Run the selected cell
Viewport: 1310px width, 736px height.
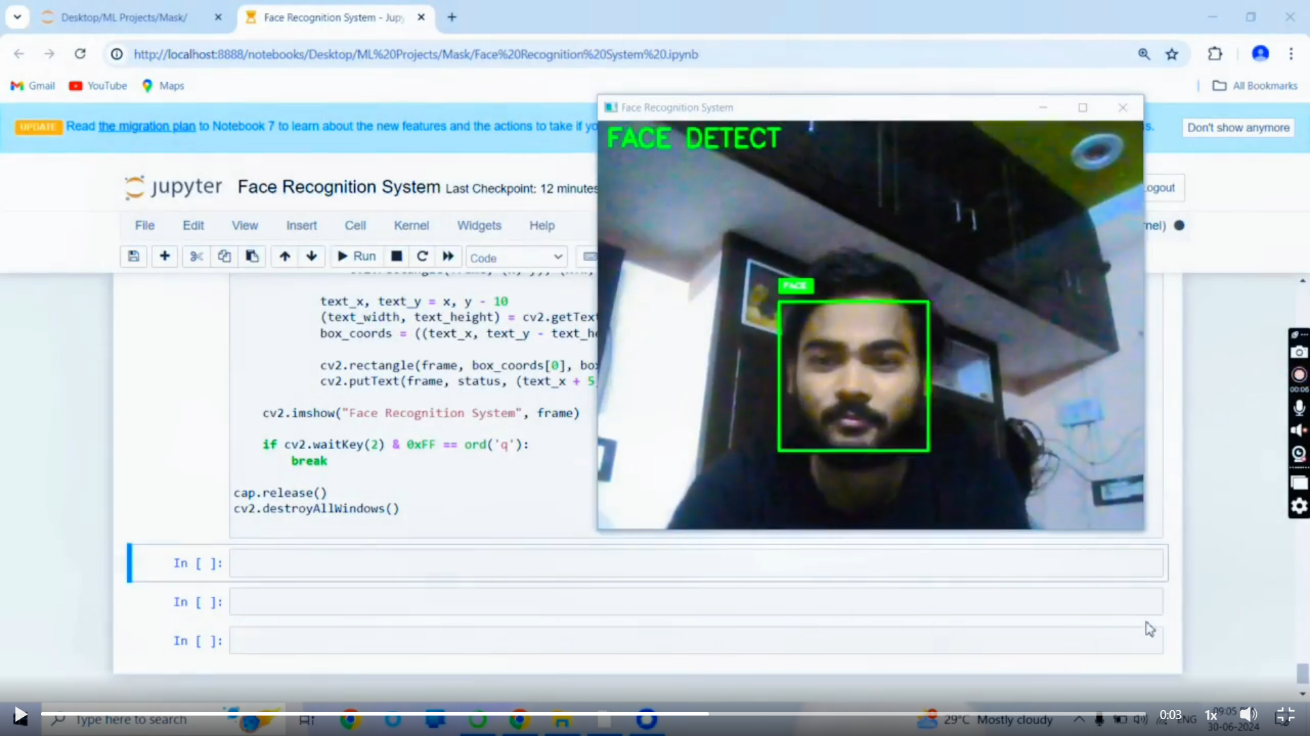tap(357, 256)
